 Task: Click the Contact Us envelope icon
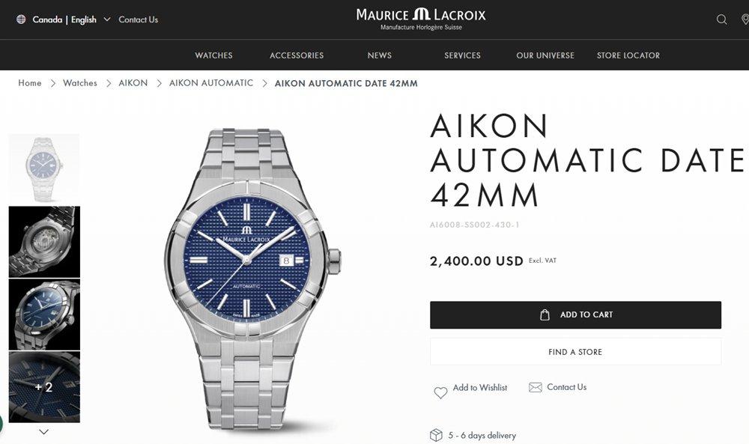tap(536, 387)
